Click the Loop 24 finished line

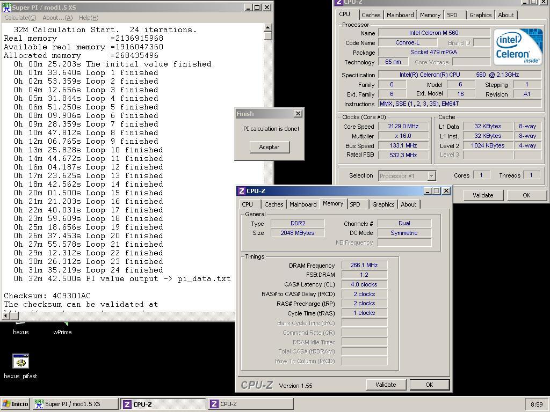(x=89, y=270)
